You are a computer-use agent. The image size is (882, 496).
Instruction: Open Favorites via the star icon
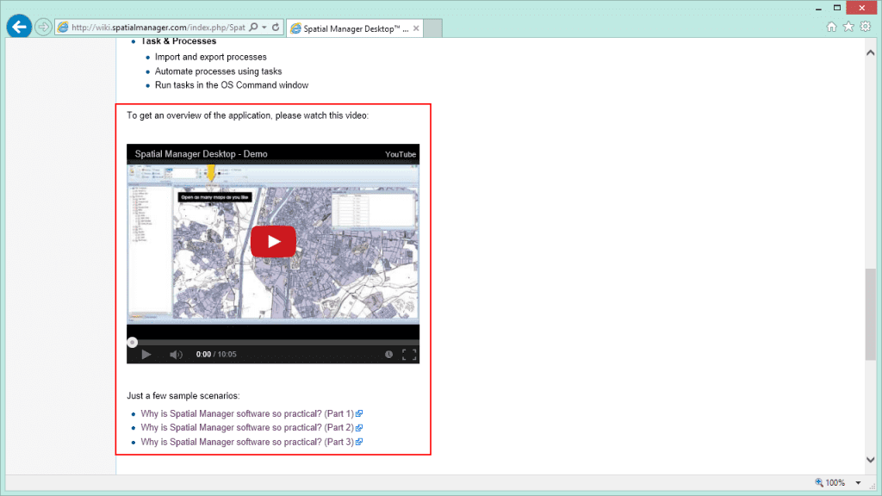point(848,27)
